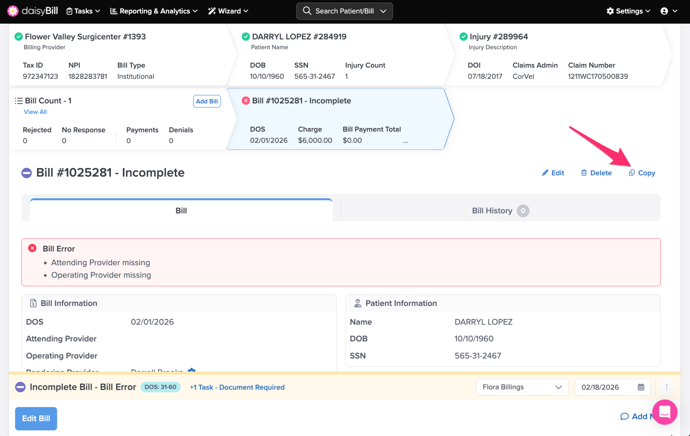Click the user account avatar icon
The height and width of the screenshot is (436, 690).
(x=664, y=11)
